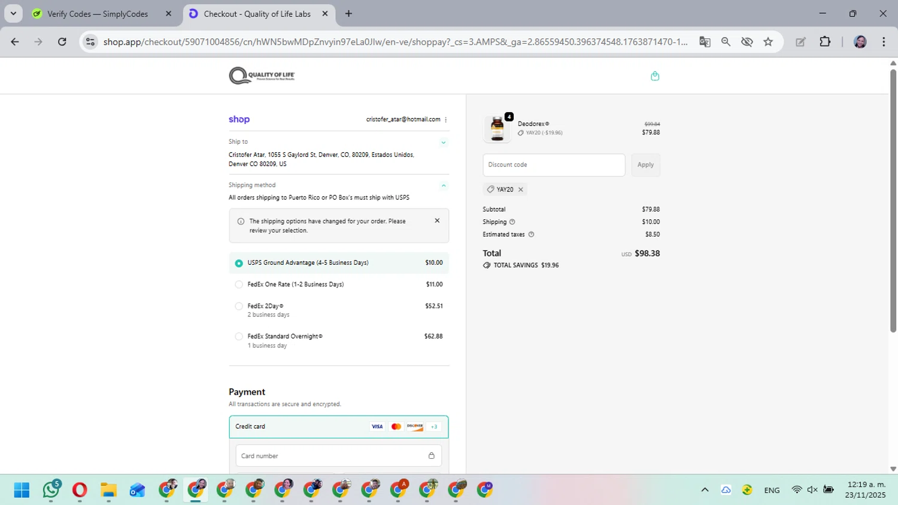Apply the discount code
This screenshot has width=898, height=505.
tap(645, 165)
